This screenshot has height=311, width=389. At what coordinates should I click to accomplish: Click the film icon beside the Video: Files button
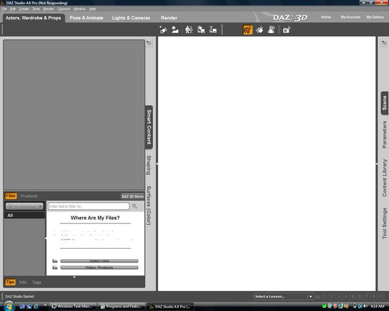(55, 261)
